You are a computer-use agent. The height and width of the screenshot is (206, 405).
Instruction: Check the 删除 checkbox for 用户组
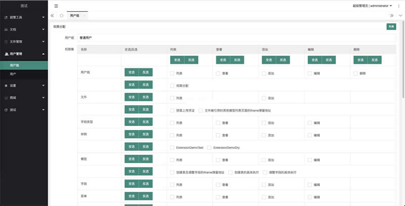(x=356, y=73)
